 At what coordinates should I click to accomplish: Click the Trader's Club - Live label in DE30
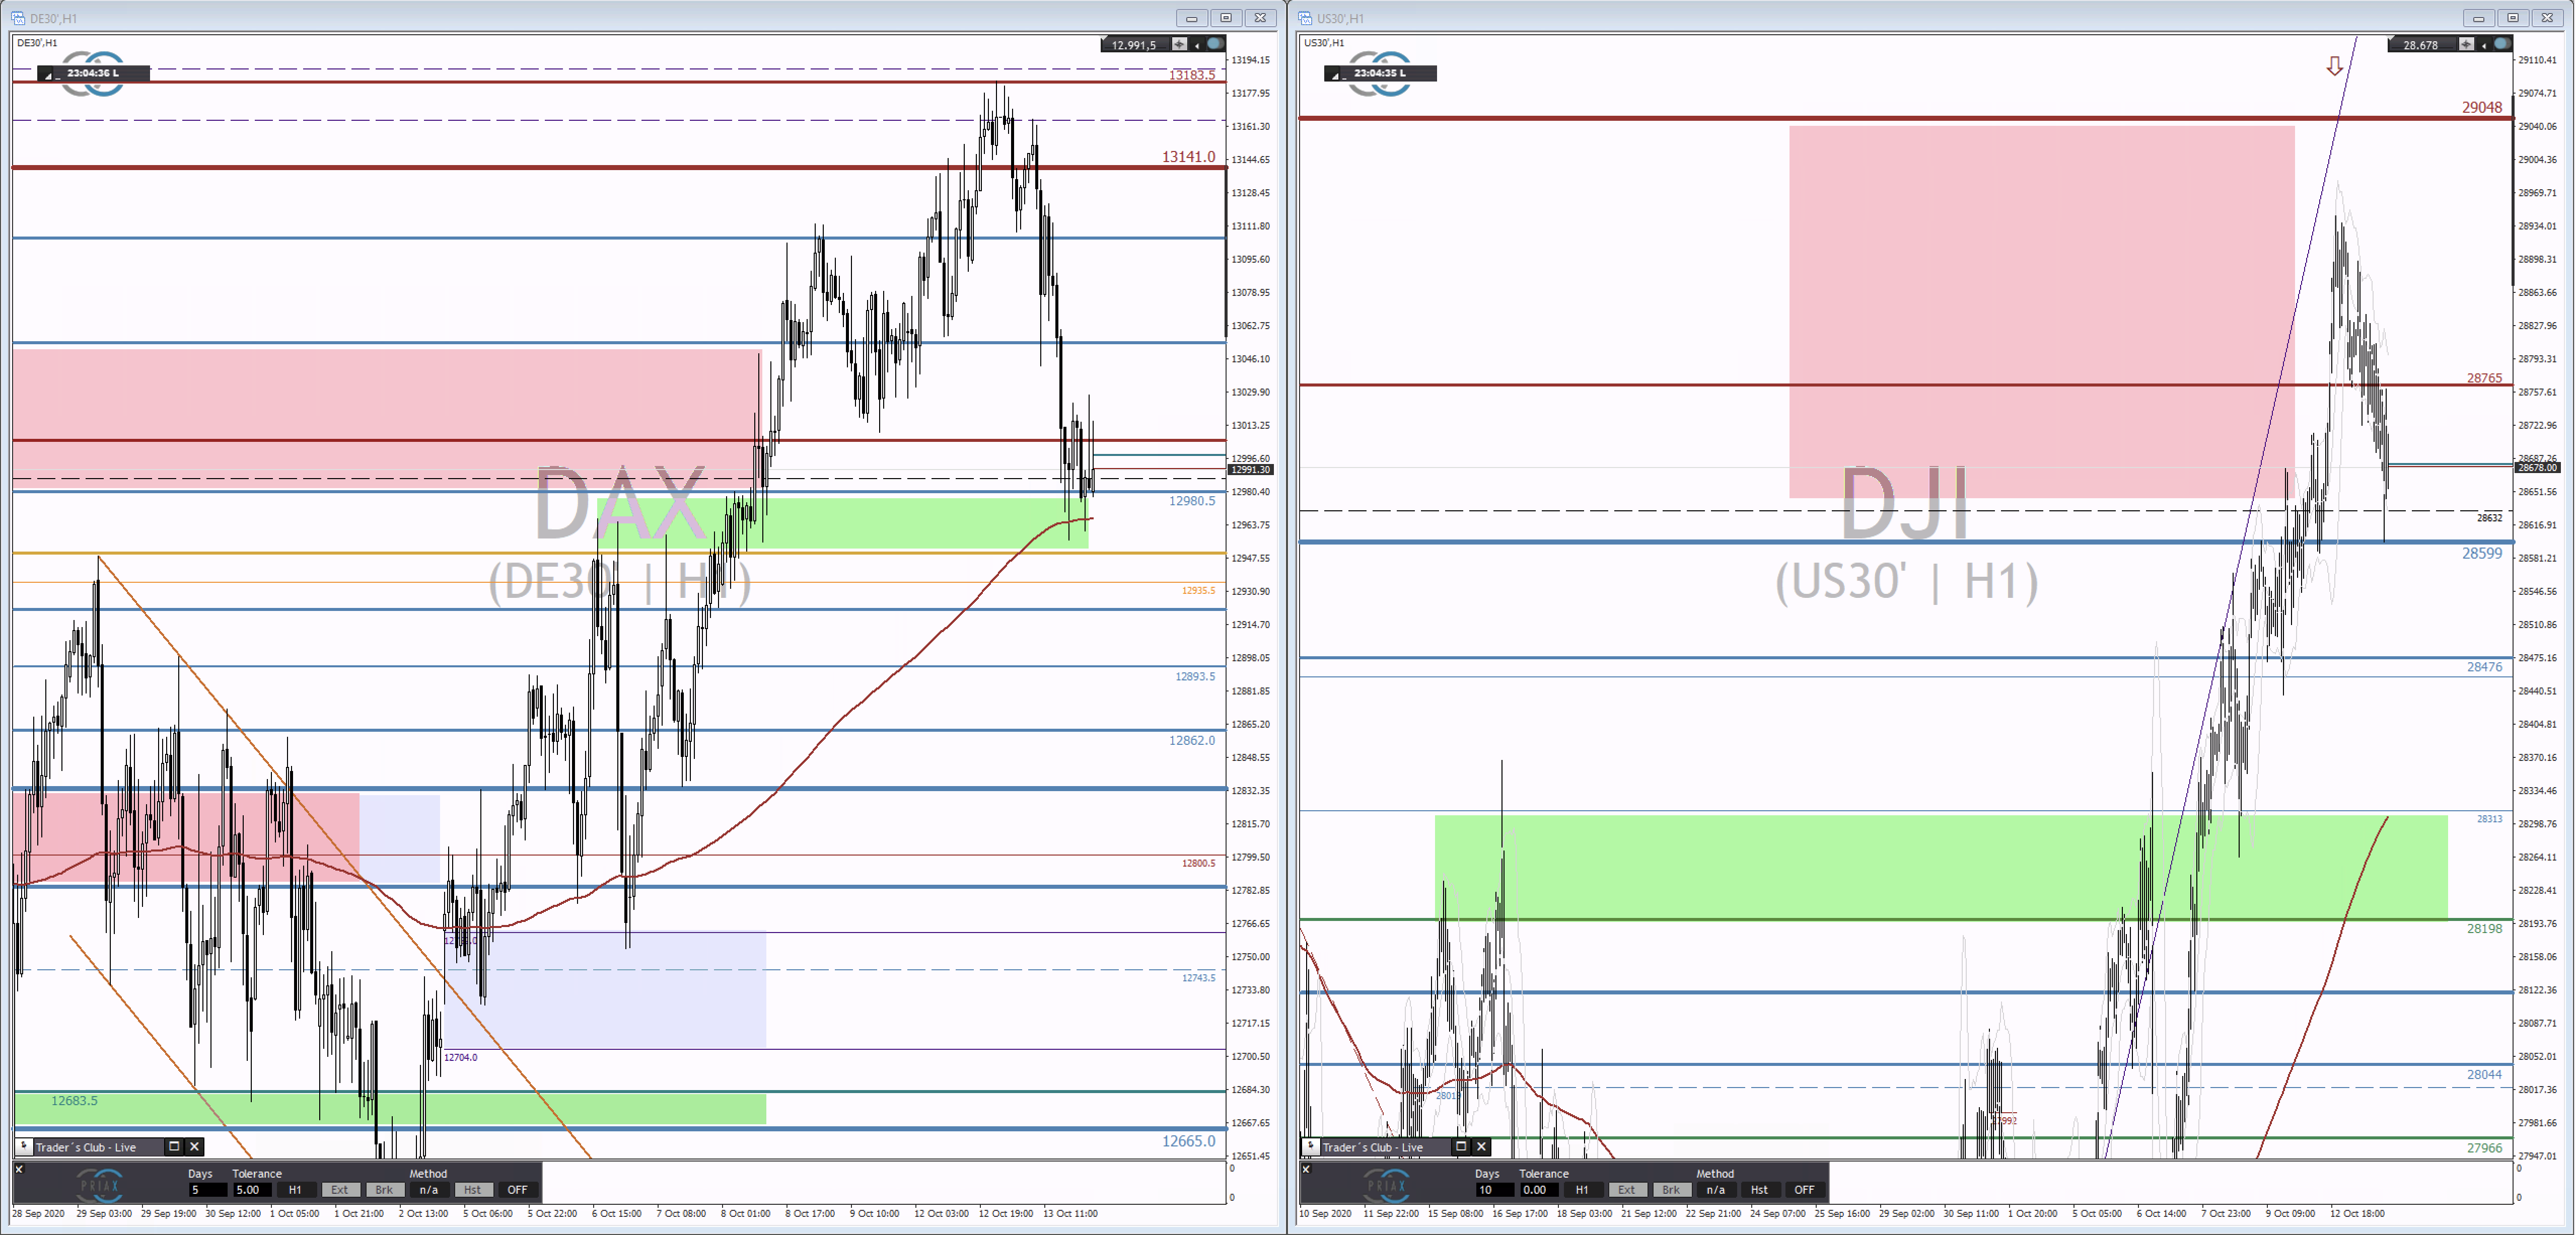pos(86,1147)
